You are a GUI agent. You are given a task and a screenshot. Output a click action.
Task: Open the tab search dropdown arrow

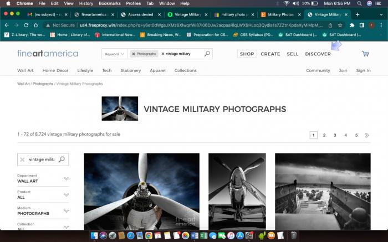click(x=381, y=14)
